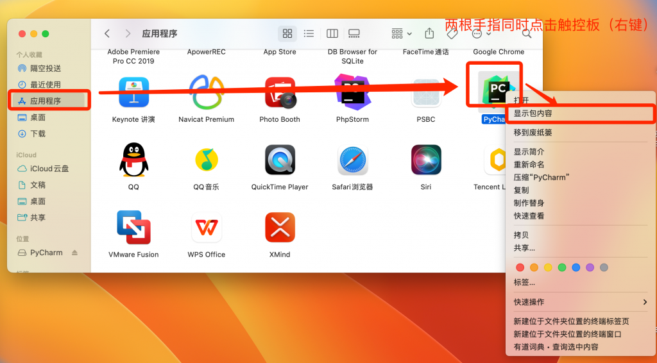This screenshot has width=657, height=363.
Task: Choose 有道词典 · 查询选中内容
Action: 581,347
